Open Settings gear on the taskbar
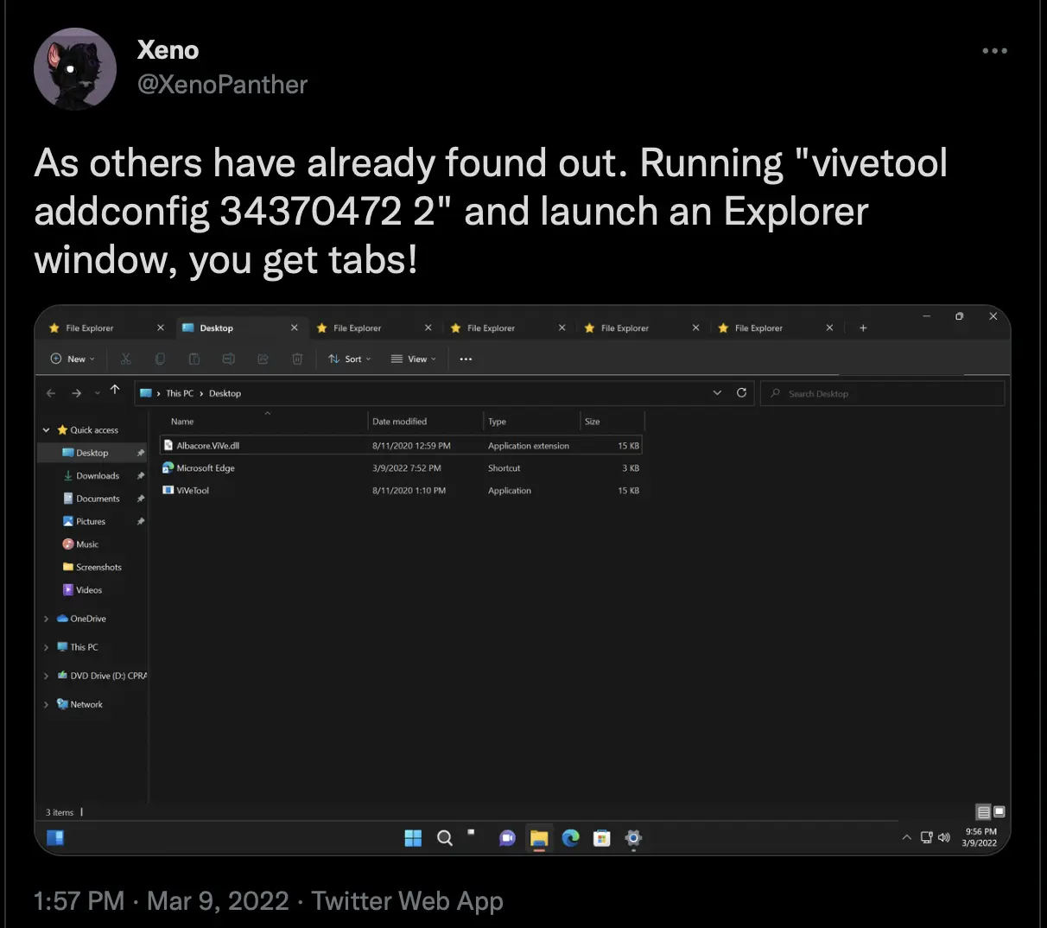The height and width of the screenshot is (928, 1047). point(633,837)
